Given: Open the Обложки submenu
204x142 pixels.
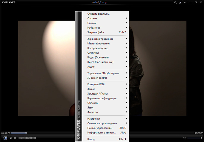Looking at the screenshot, I should point(105,103).
